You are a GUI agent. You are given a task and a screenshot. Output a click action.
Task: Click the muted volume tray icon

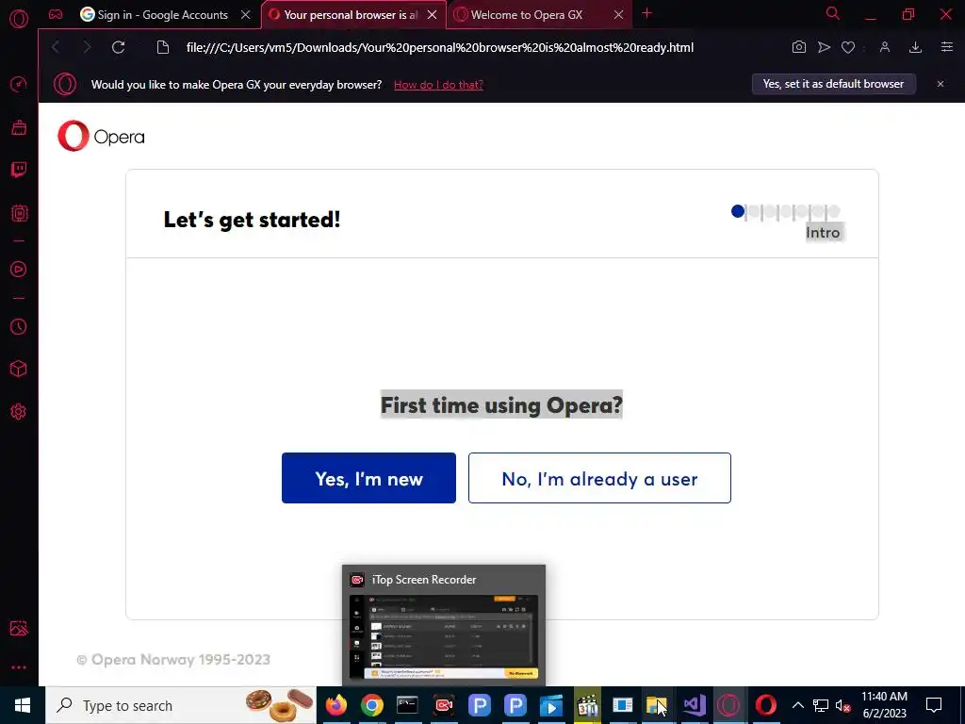pos(843,705)
